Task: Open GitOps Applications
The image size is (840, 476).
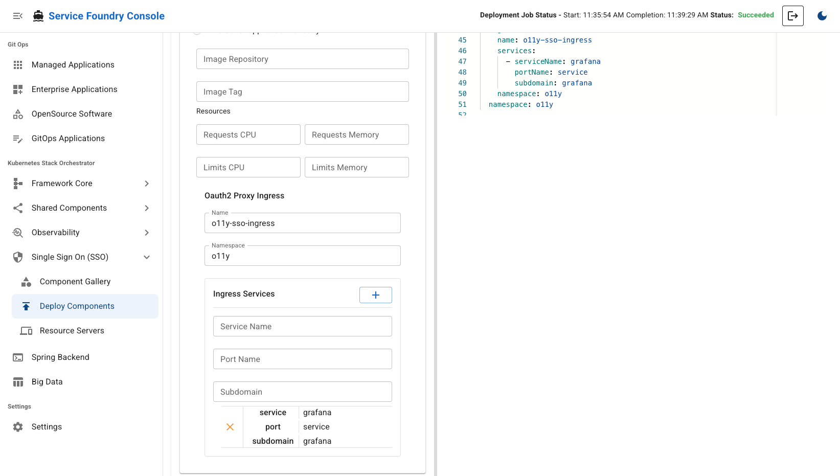Action: coord(68,139)
